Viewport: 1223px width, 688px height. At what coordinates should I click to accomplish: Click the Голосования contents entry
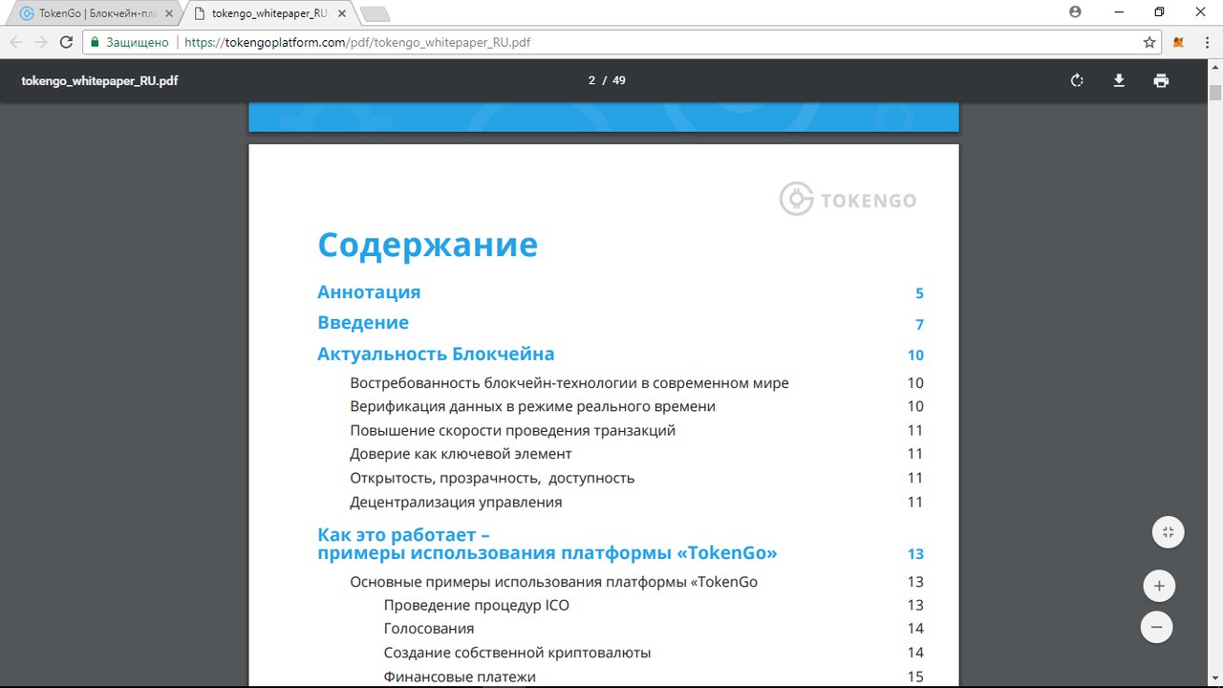(429, 629)
